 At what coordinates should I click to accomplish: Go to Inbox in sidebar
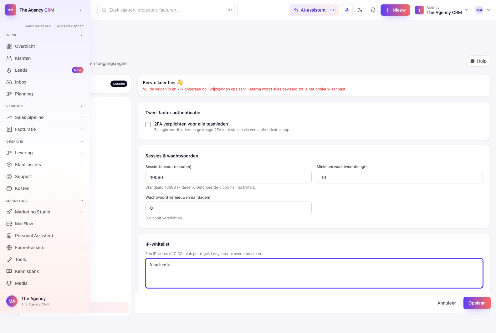[45, 82]
